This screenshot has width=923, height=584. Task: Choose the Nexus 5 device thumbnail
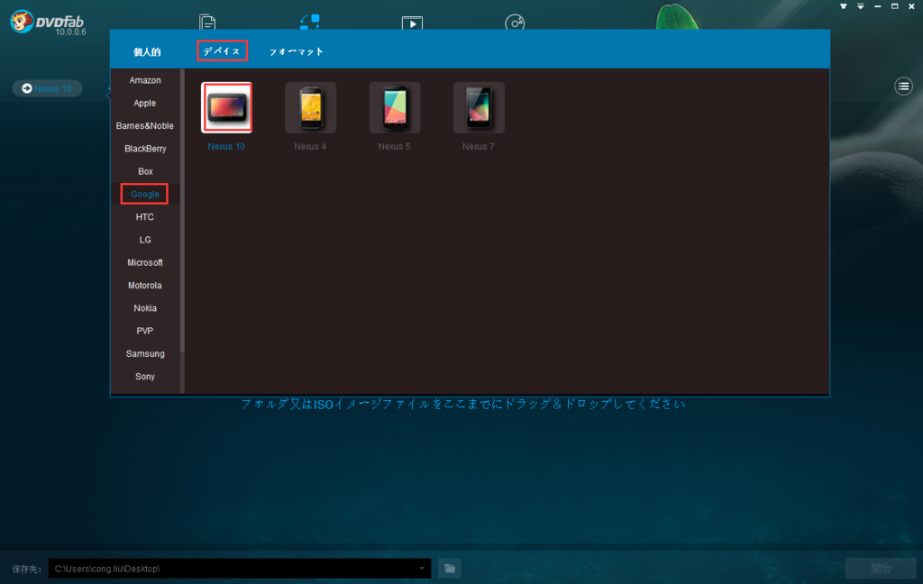tap(395, 108)
